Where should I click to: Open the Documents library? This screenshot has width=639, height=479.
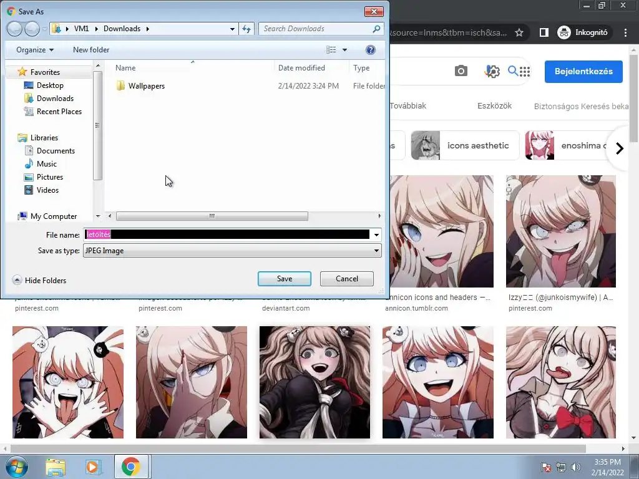[x=56, y=151]
